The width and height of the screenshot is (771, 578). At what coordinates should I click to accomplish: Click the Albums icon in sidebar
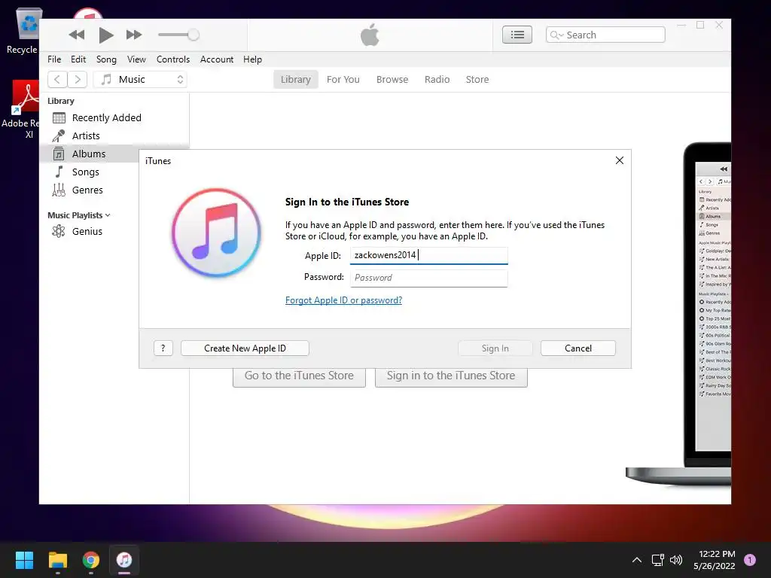point(59,154)
